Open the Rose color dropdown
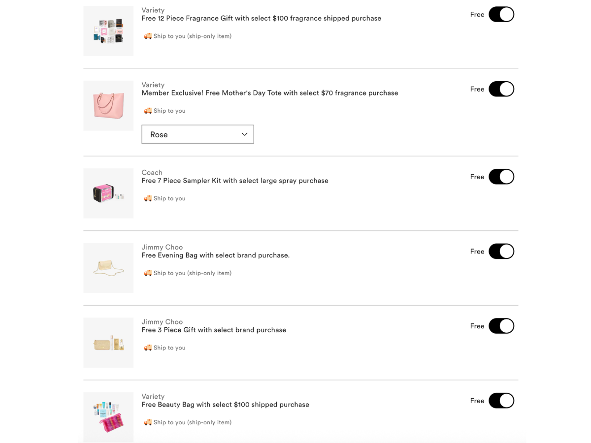 pyautogui.click(x=197, y=134)
